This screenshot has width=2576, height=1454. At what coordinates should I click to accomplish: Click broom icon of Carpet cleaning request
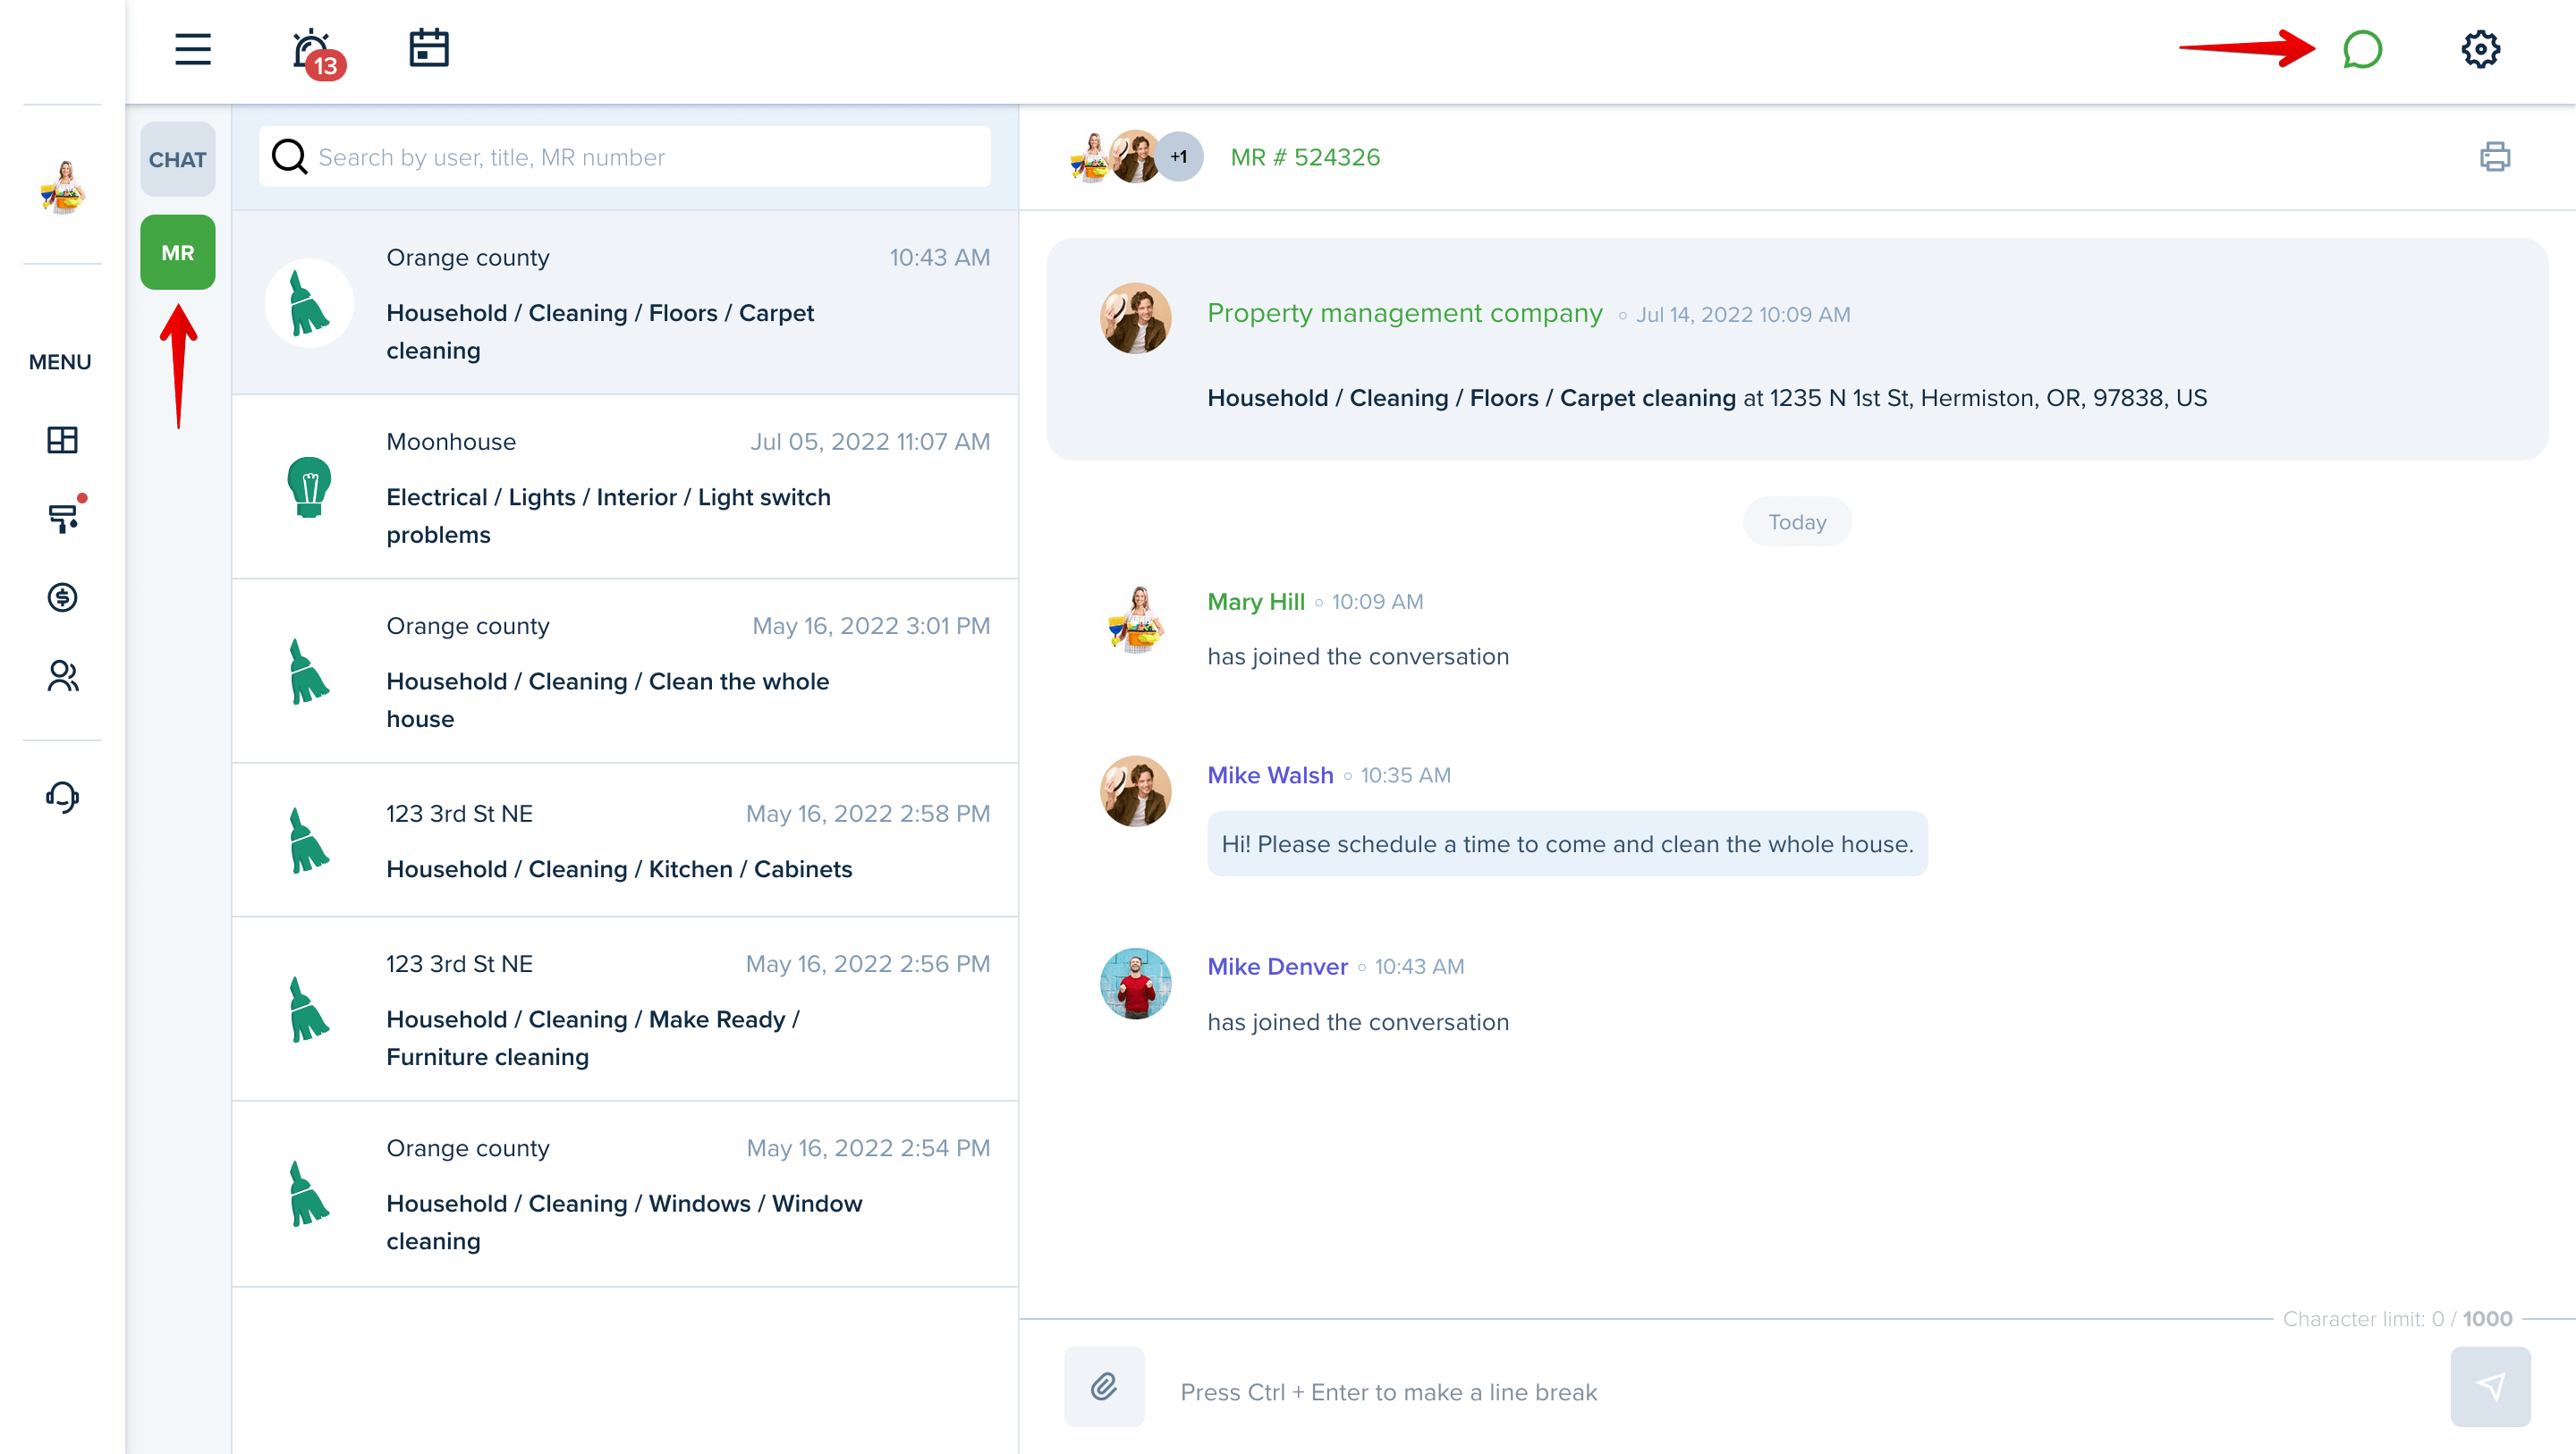click(309, 303)
